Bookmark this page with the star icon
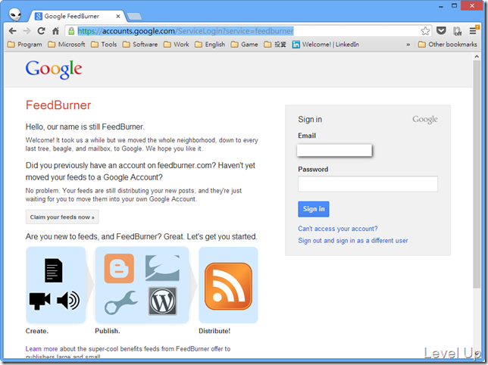The width and height of the screenshot is (488, 365). coord(425,31)
